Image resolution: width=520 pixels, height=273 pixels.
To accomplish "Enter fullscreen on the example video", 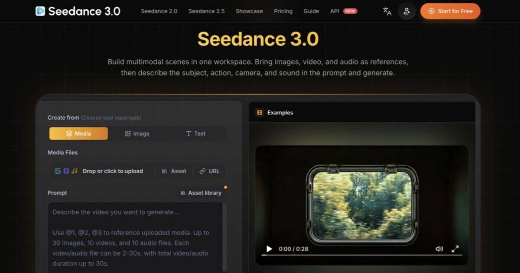I will [455, 249].
